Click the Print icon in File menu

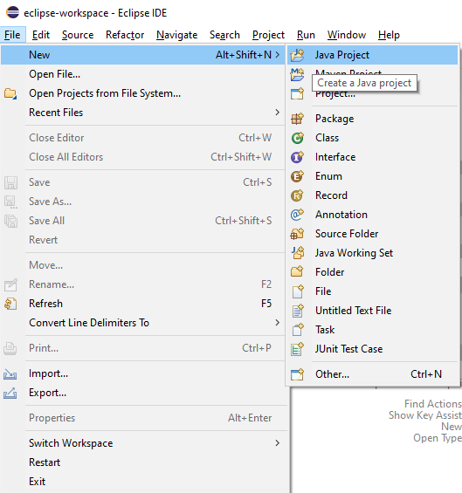tap(10, 348)
